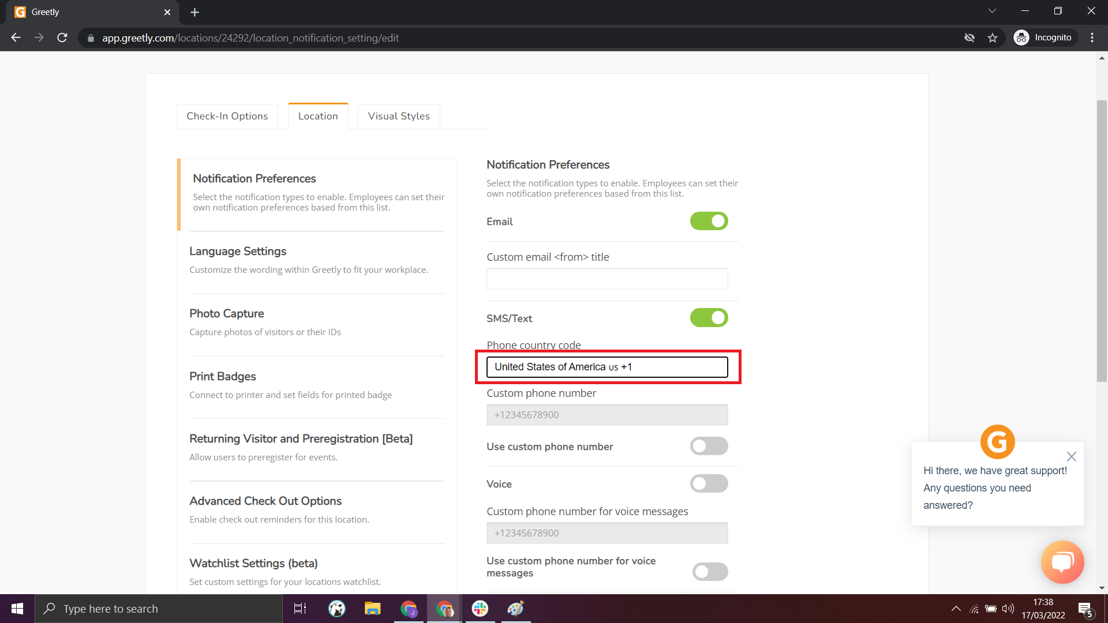
Task: Open Returning Visitor and Preregistration settings
Action: pos(316,448)
